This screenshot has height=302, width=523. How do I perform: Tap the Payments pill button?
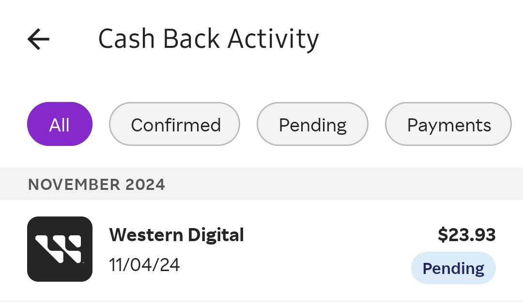point(448,124)
